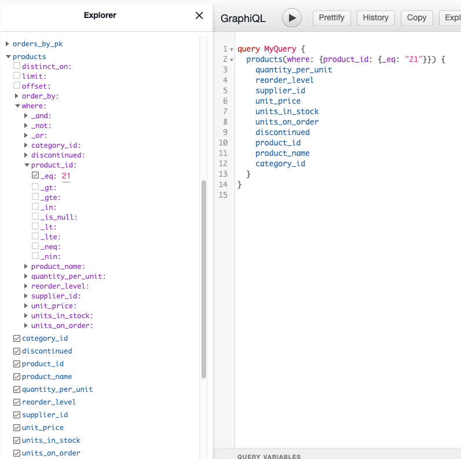Collapse products block at line 2
The width and height of the screenshot is (461, 459).
pos(232,60)
